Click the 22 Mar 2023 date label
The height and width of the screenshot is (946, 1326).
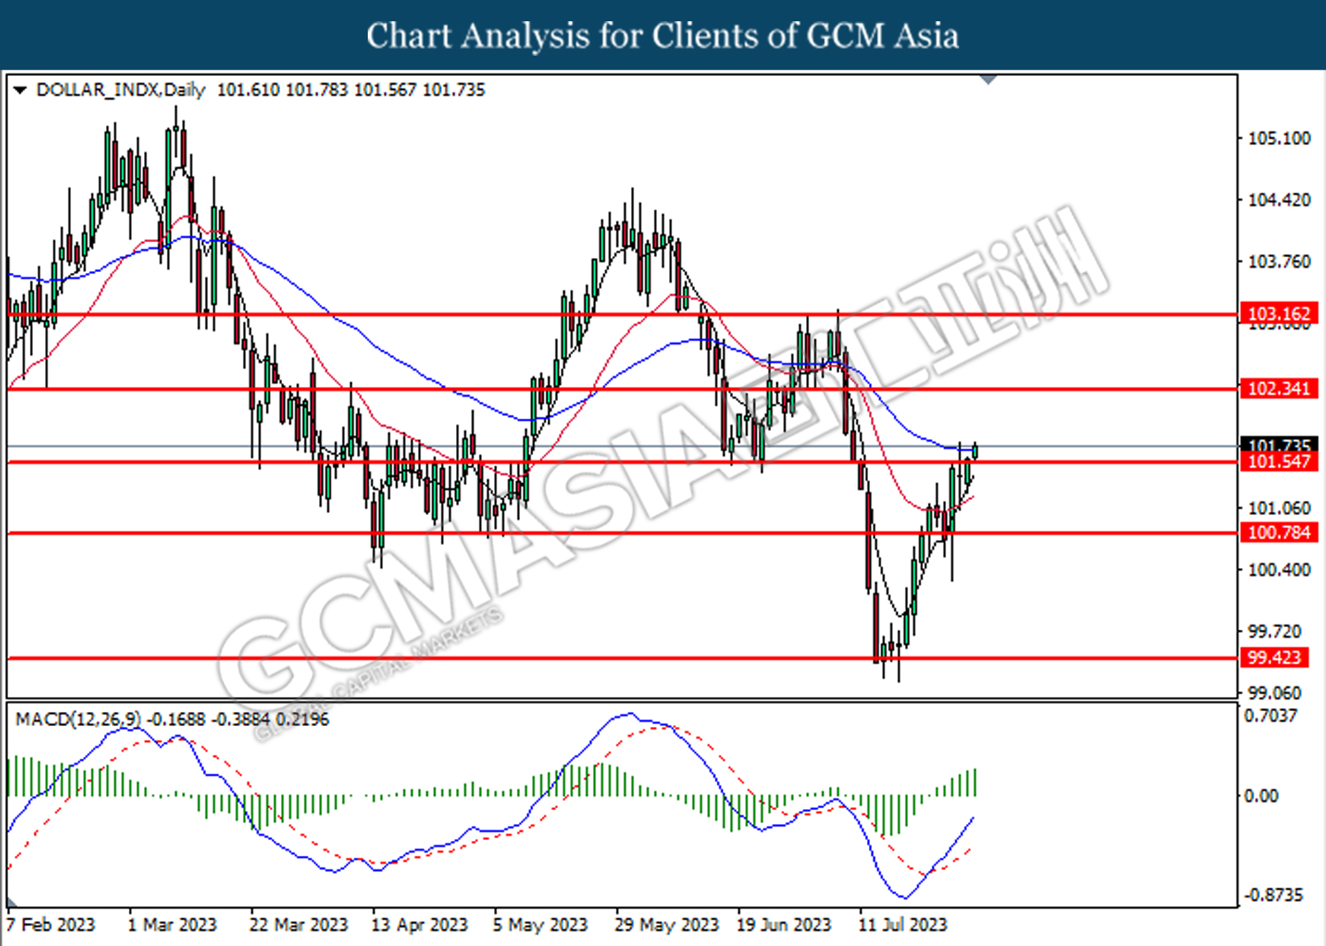(x=299, y=925)
